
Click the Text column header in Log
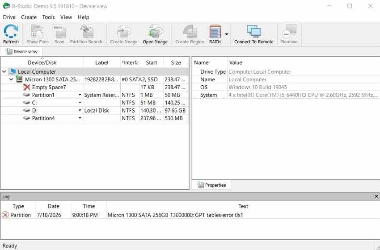[x=243, y=206]
